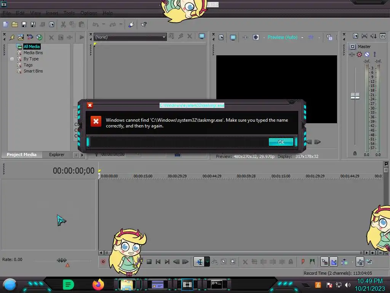This screenshot has width=390, height=293.
Task: Open the Mixing Console icon
Action: pos(383,36)
